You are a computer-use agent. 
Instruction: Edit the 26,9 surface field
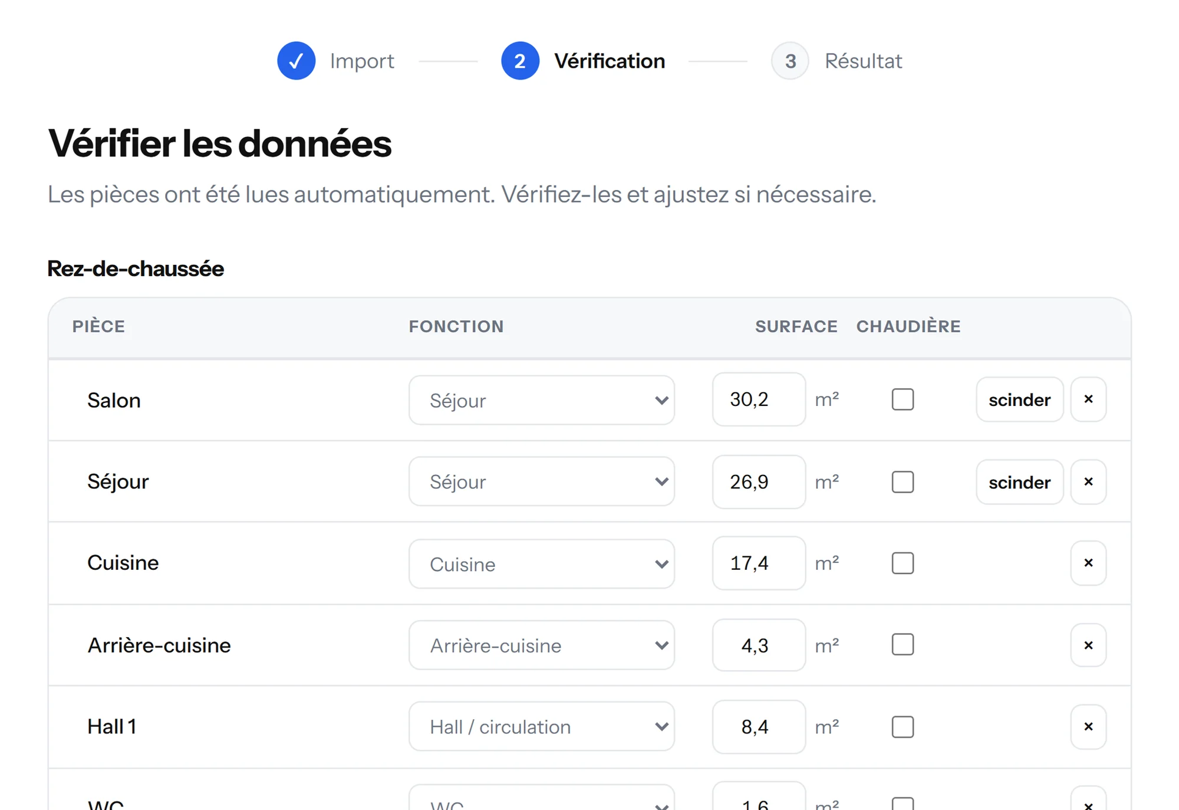click(759, 482)
